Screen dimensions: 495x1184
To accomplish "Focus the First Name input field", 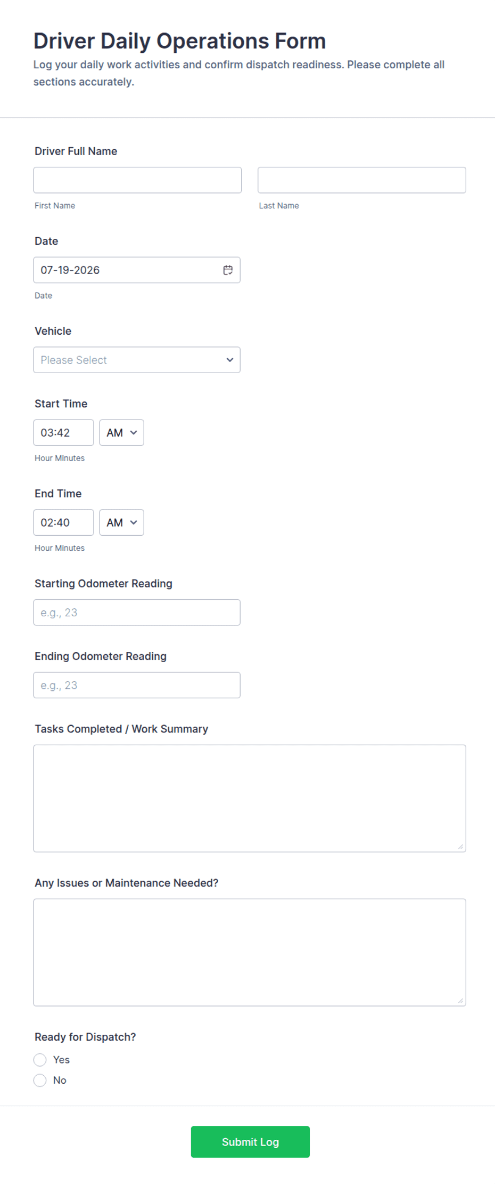I will click(137, 180).
